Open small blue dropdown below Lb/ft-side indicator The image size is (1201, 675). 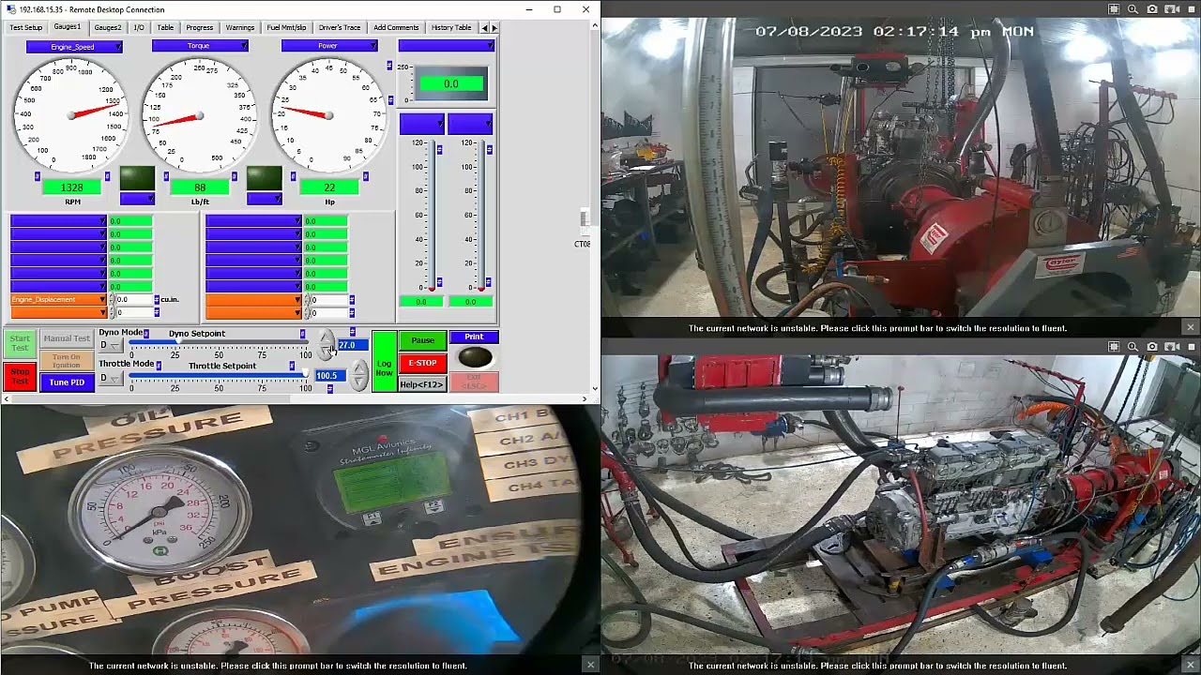click(x=264, y=198)
